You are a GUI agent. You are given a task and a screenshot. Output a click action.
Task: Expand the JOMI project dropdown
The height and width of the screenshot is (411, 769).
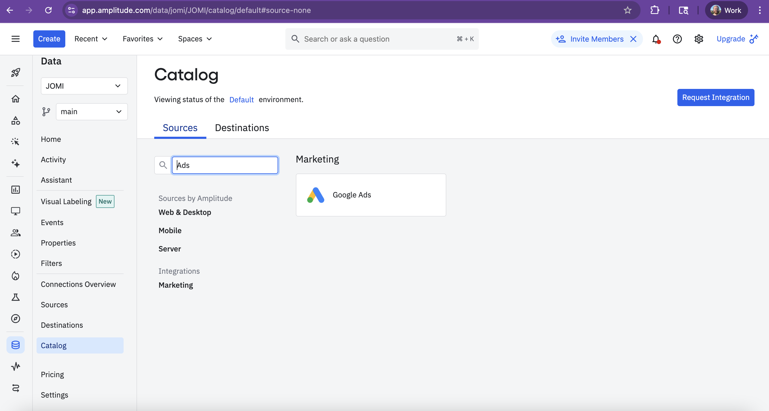coord(84,86)
